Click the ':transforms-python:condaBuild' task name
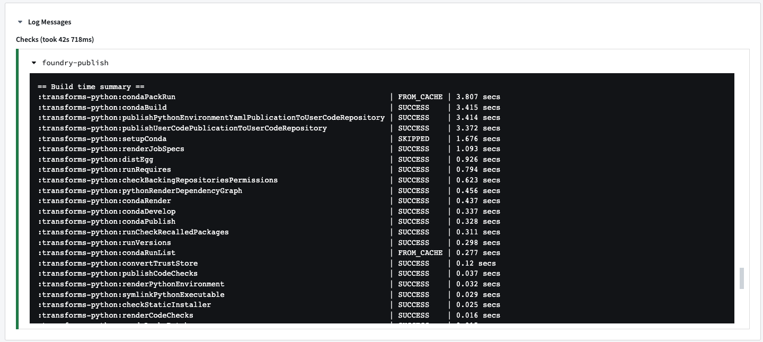 coord(102,108)
